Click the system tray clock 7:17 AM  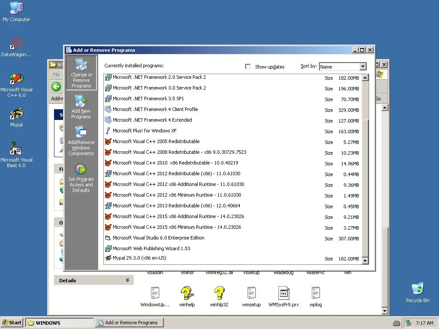click(424, 323)
